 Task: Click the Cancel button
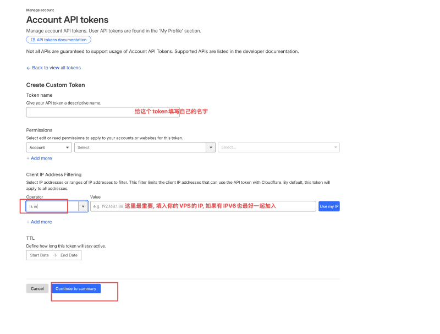(37, 289)
